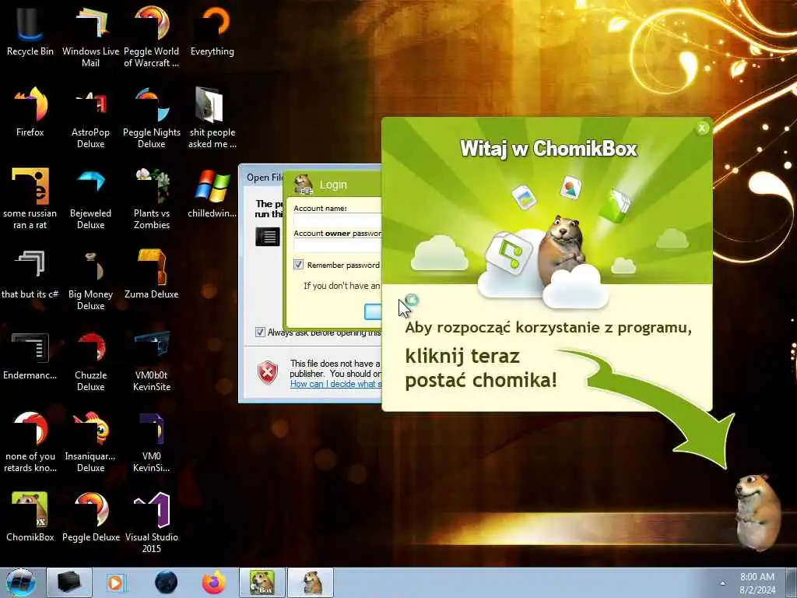This screenshot has width=797, height=598.
Task: Select Insaniquarium Deluxe desktop icon
Action: 90,442
